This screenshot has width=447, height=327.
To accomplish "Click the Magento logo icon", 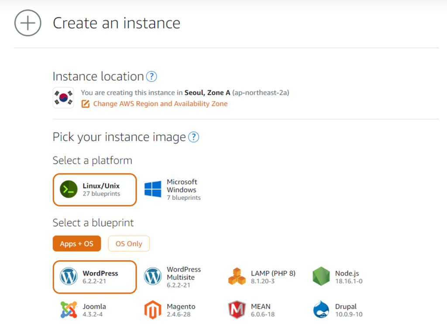I will 153,310.
